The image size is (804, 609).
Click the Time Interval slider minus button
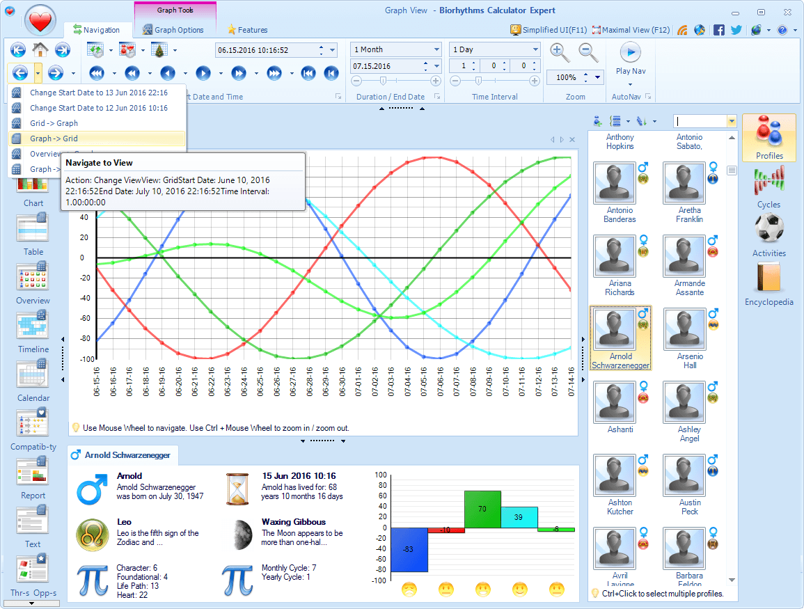pos(455,81)
